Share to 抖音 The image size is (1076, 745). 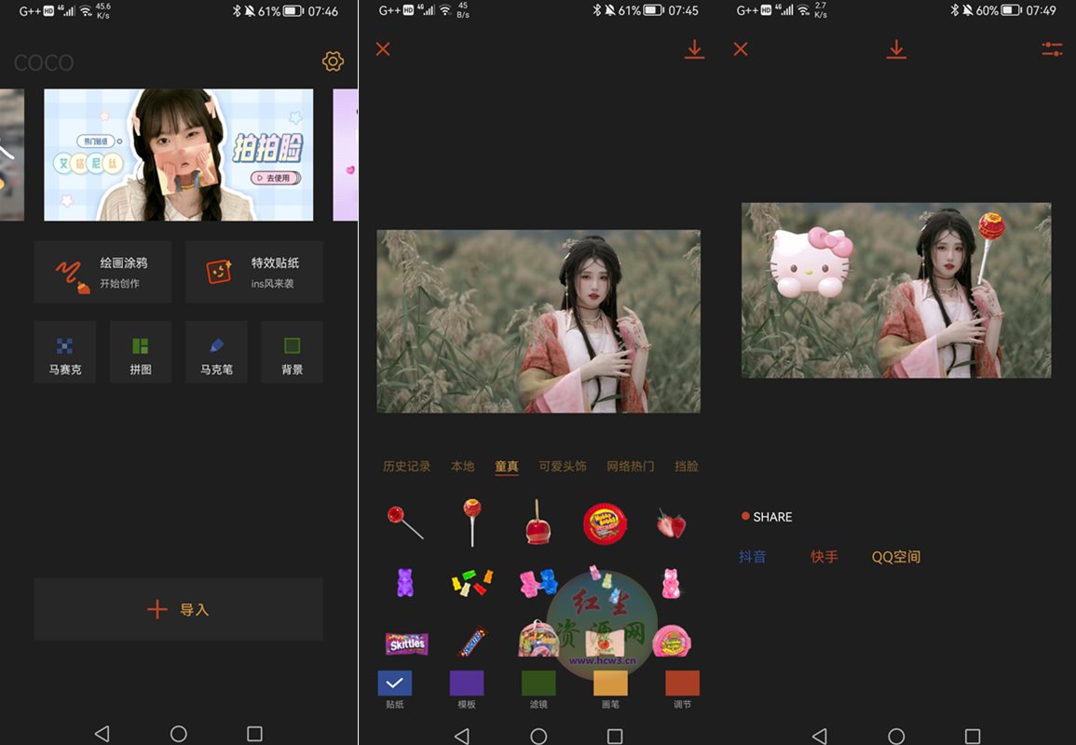(x=752, y=556)
